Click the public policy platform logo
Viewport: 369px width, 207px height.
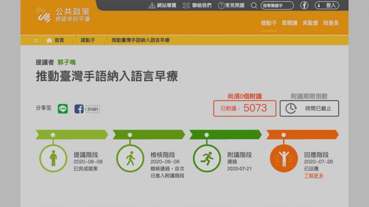click(62, 15)
